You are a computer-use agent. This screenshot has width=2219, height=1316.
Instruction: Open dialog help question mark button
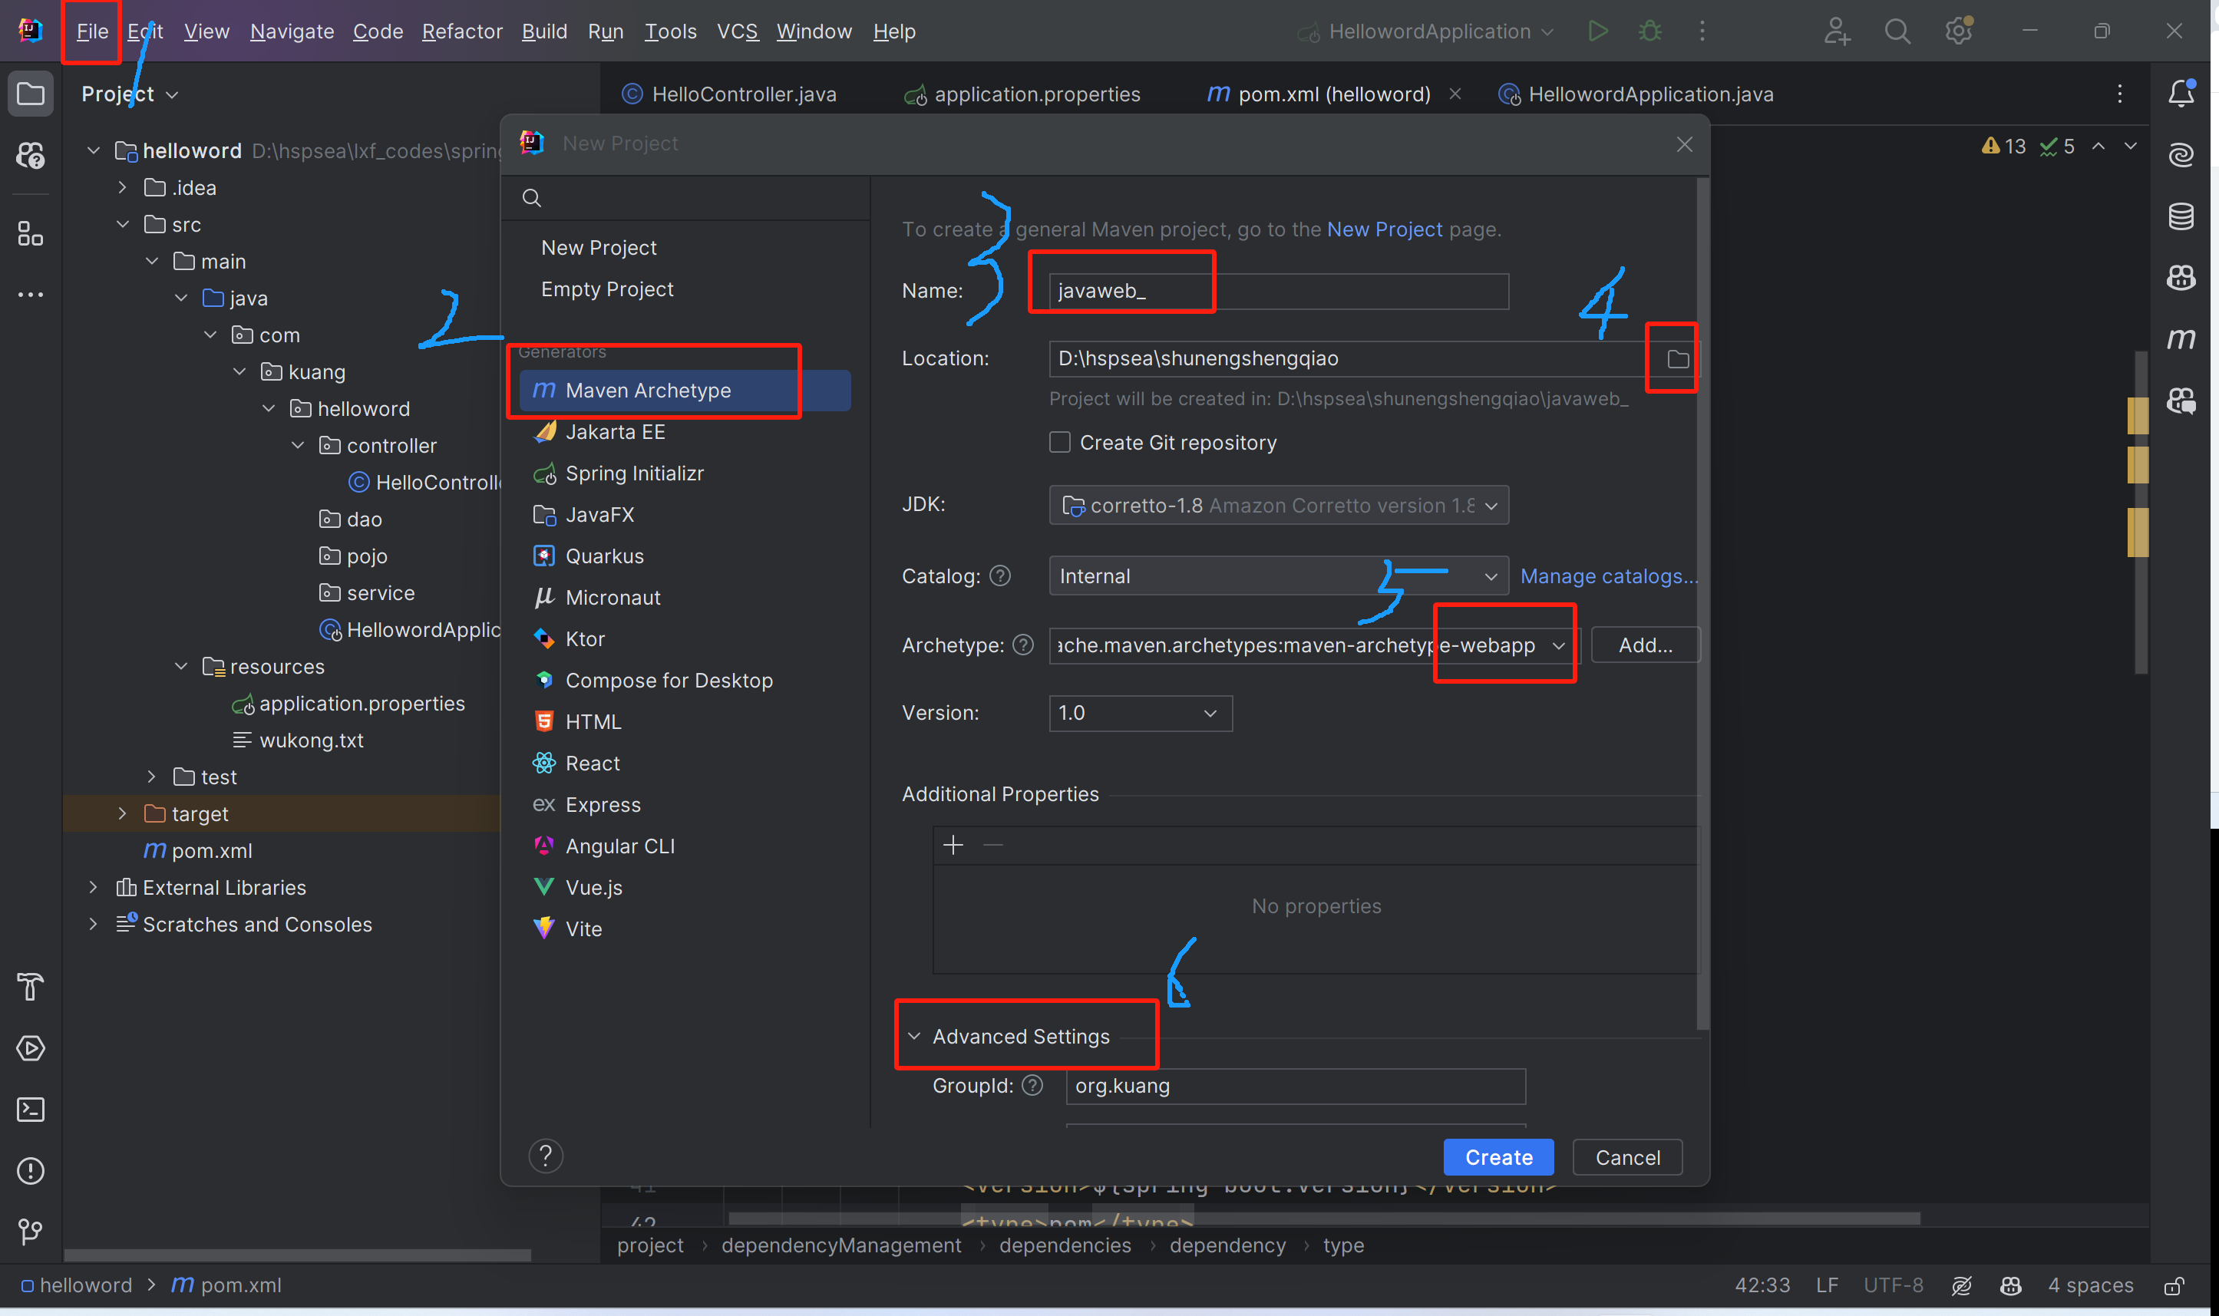[x=546, y=1156]
